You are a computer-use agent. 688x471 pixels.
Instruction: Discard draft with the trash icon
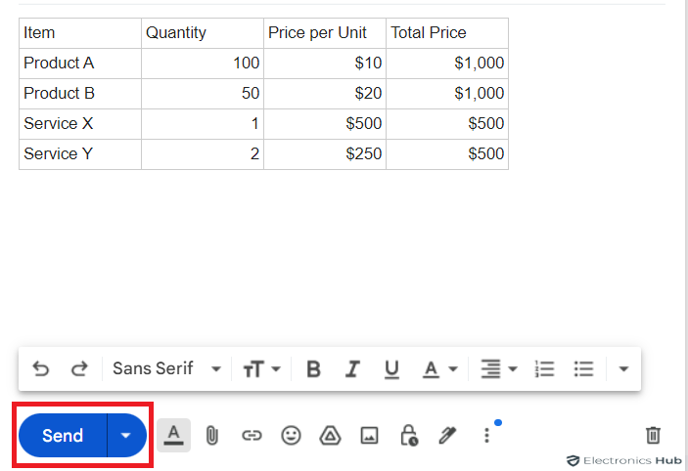[x=653, y=435]
